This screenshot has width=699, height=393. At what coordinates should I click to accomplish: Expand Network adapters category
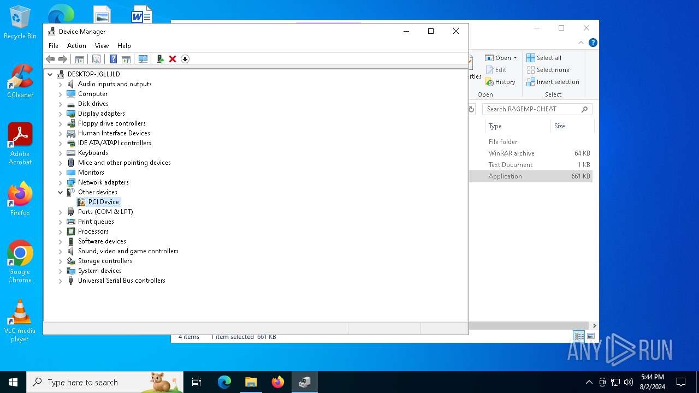[x=61, y=182]
